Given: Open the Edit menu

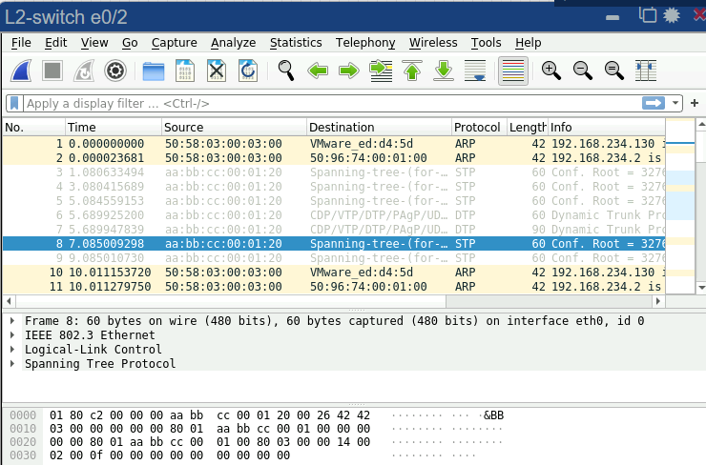Looking at the screenshot, I should 56,43.
